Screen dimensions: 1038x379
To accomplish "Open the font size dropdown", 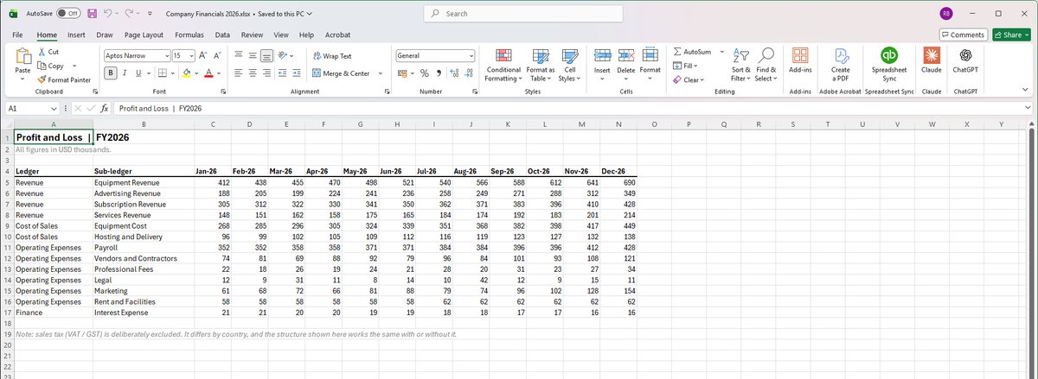I will point(190,55).
